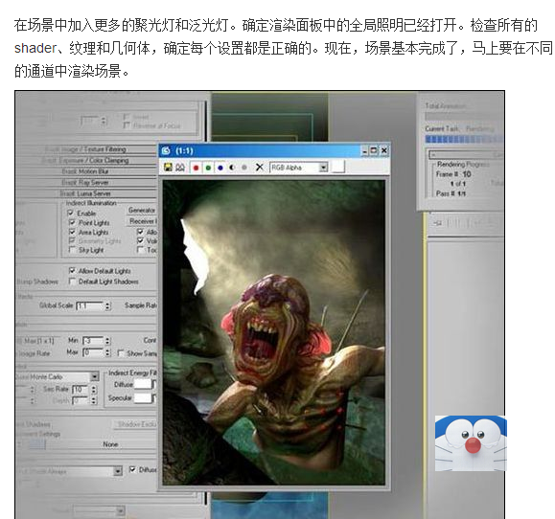This screenshot has width=555, height=519.
Task: Click the white color swatch beside RGB Alpha
Action: 337,168
